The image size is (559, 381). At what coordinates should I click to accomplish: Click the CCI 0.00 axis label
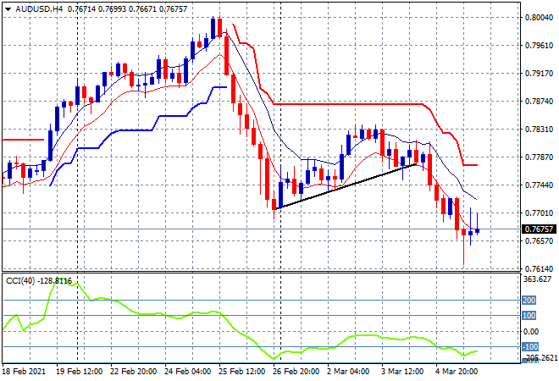pyautogui.click(x=531, y=331)
